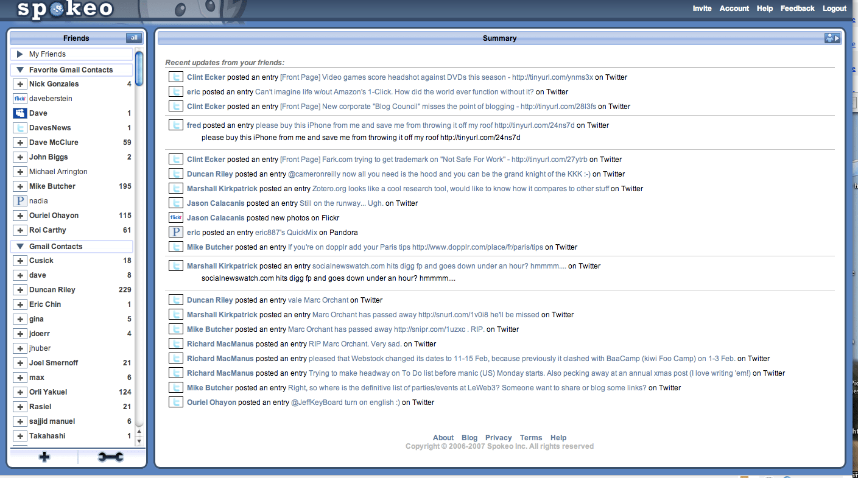Expand John Biggs plus box
858x478 pixels.
(19, 157)
